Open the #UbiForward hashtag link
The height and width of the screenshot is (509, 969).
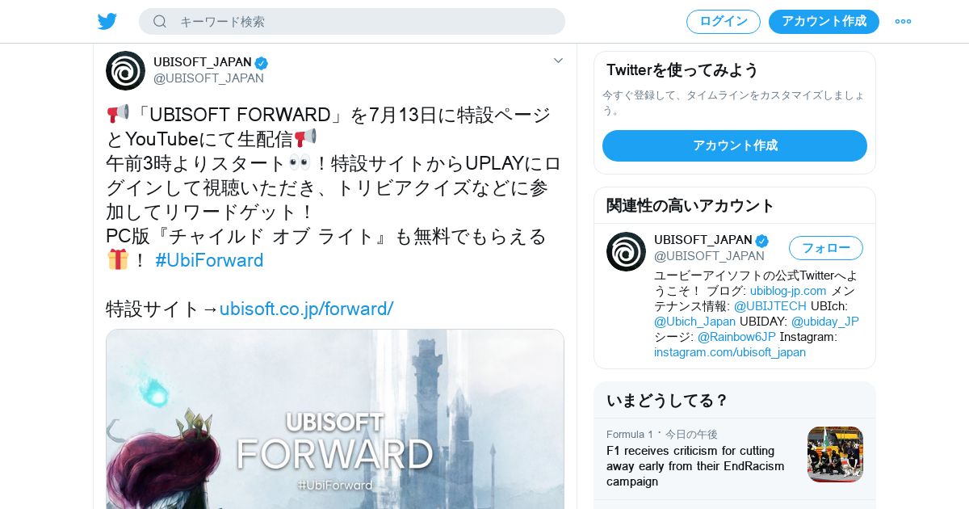pyautogui.click(x=209, y=260)
